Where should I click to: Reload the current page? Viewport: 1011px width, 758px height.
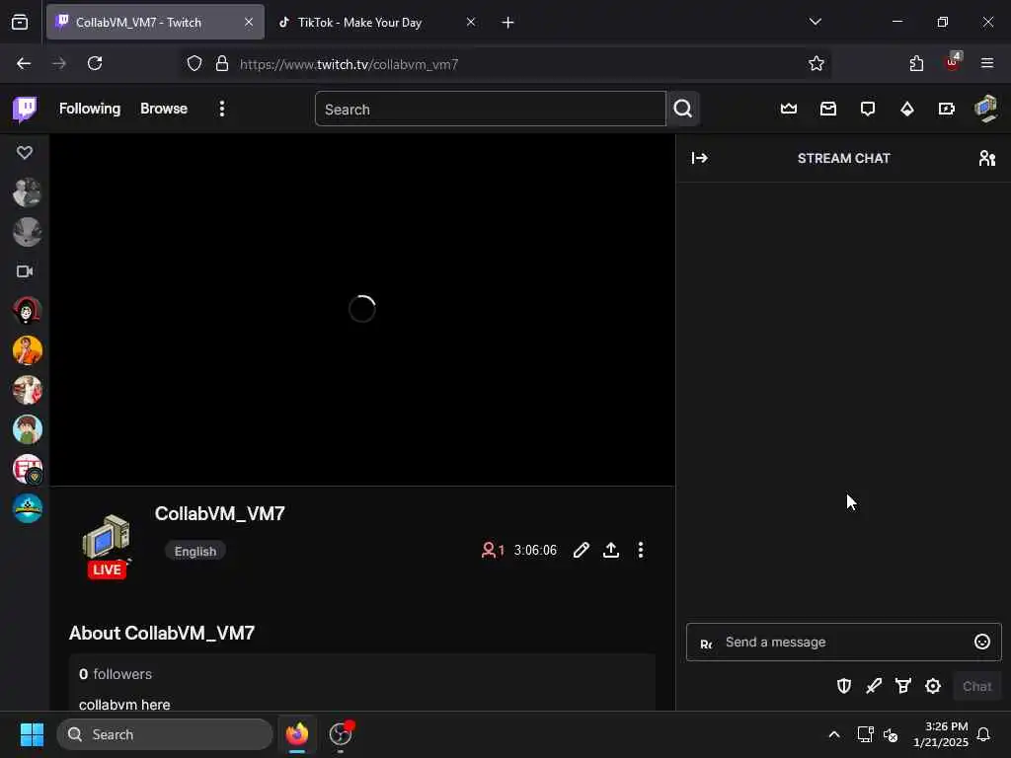click(95, 63)
